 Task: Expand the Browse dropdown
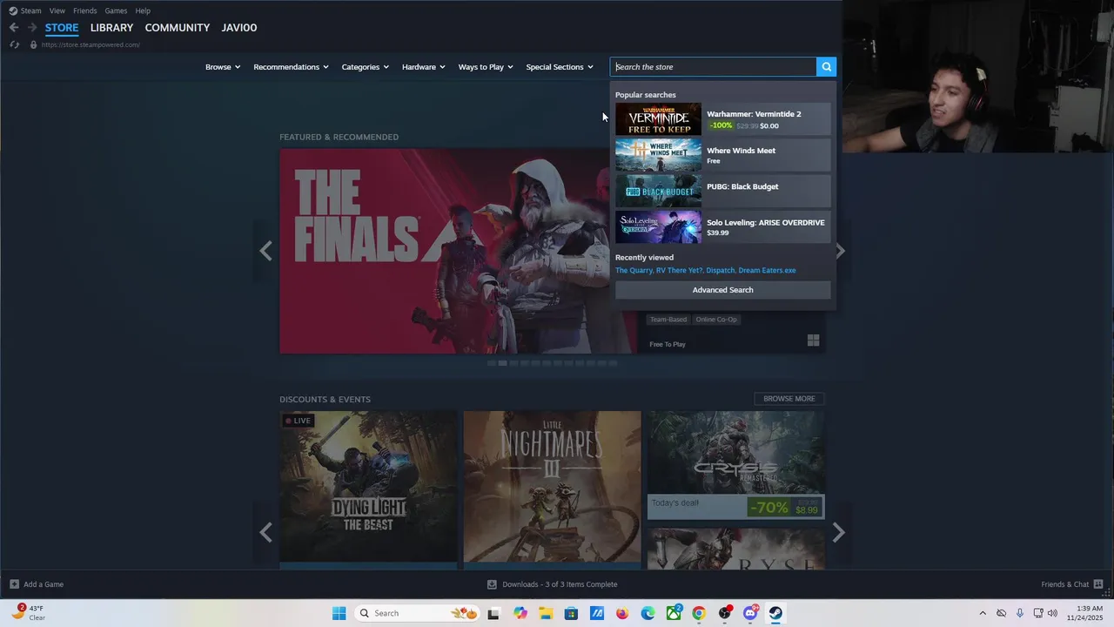223,67
